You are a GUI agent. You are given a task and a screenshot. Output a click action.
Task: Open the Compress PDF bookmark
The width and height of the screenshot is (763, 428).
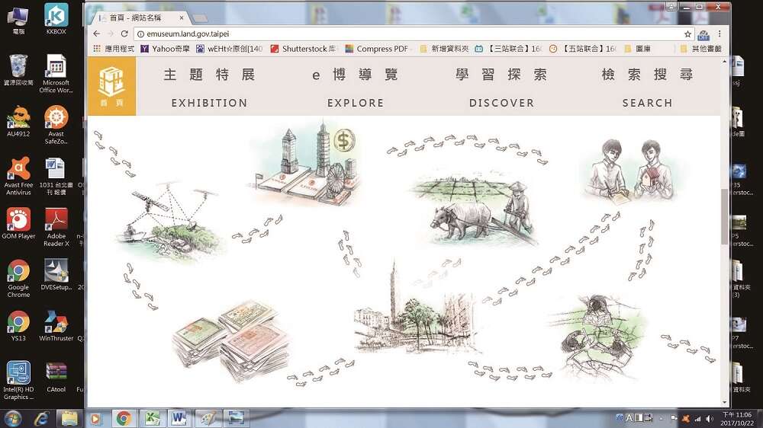[377, 49]
